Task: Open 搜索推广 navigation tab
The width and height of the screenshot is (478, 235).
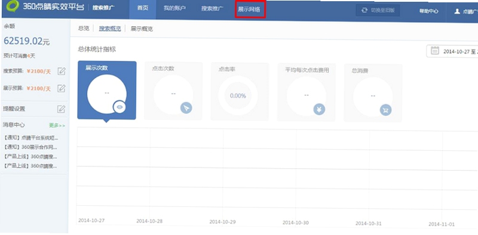Action: 212,8
